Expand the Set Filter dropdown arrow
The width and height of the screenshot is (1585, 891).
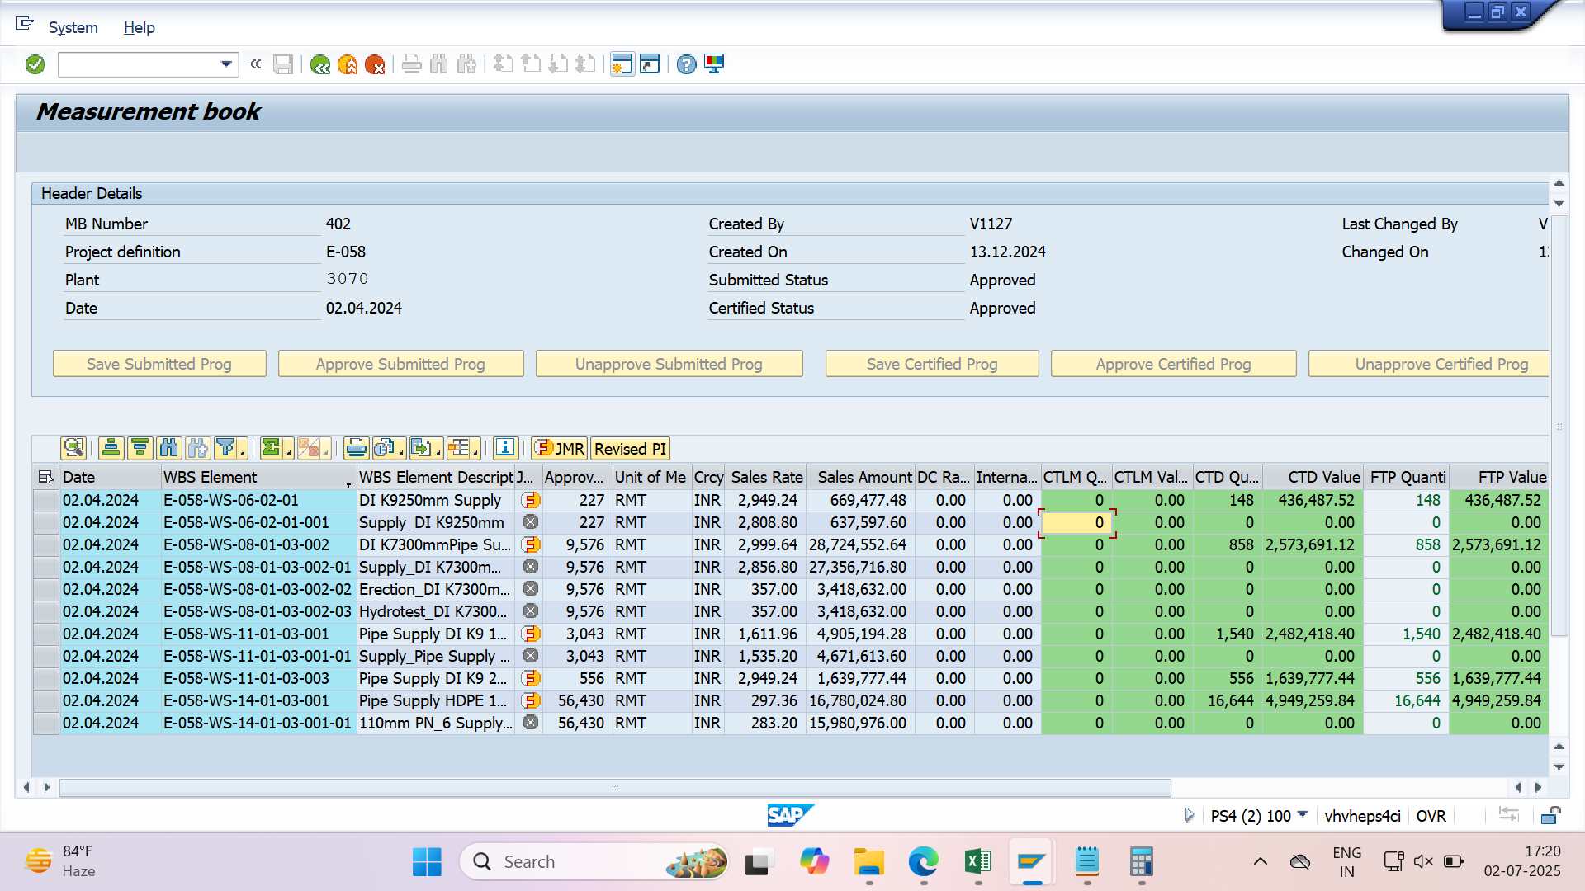(x=242, y=451)
